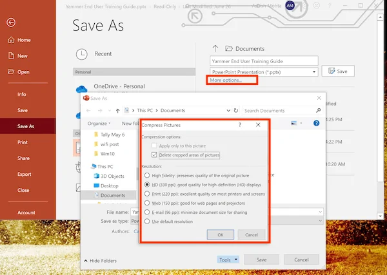
Task: Click OK in Compress Pictures dialog
Action: tap(221, 234)
